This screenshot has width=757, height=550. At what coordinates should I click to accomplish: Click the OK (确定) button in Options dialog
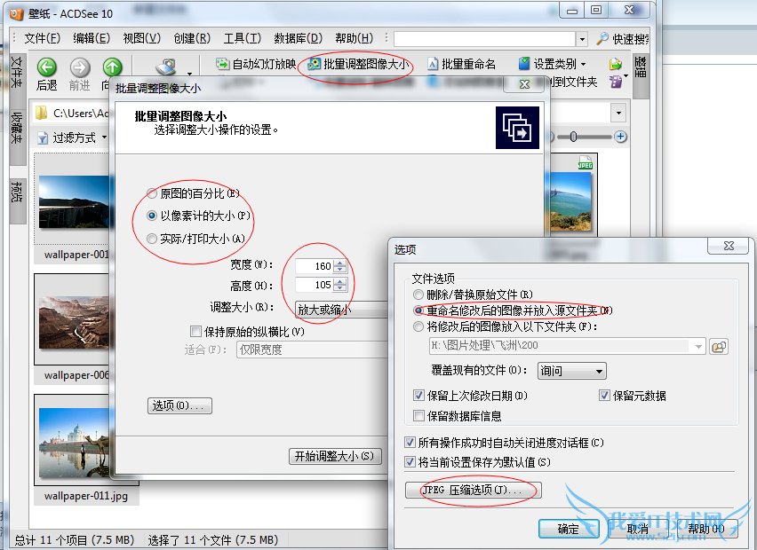point(569,529)
